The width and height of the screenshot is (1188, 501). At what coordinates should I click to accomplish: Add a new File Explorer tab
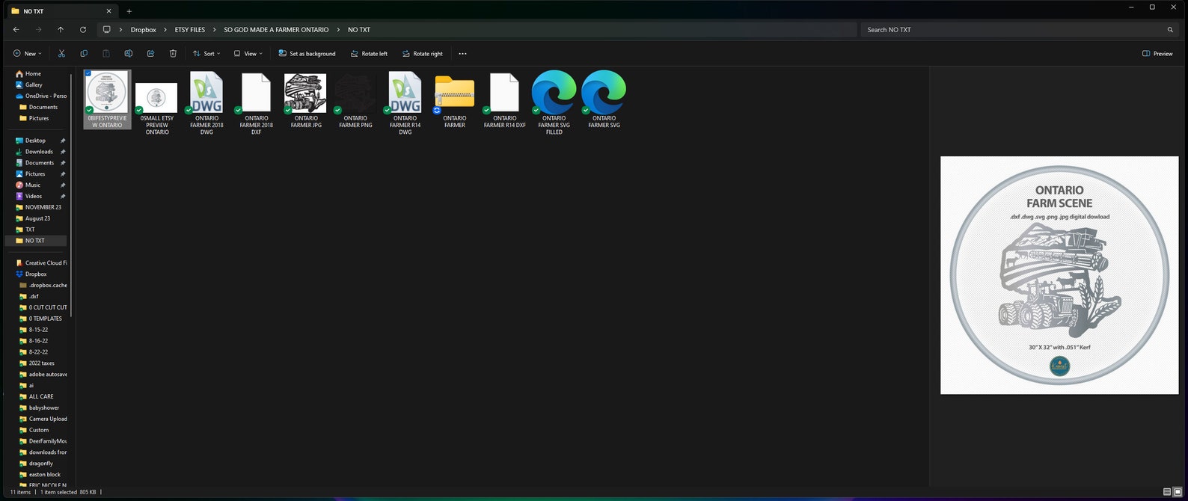pos(129,11)
